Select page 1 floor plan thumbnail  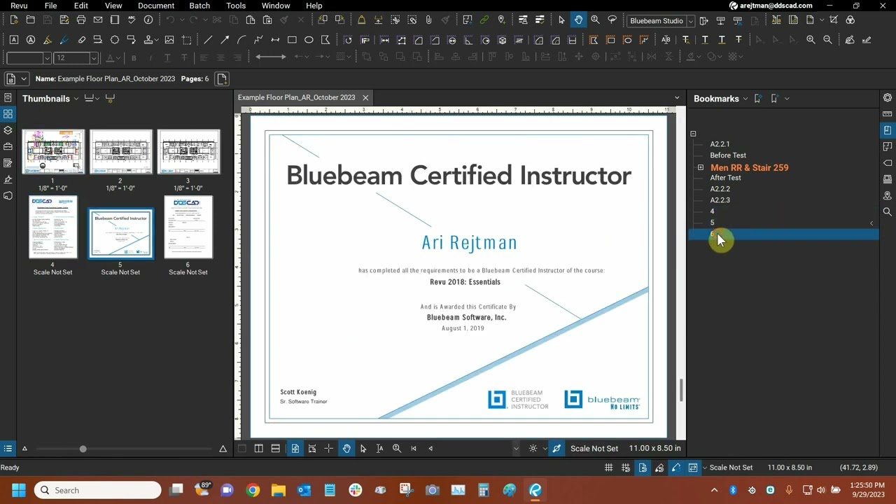(52, 151)
